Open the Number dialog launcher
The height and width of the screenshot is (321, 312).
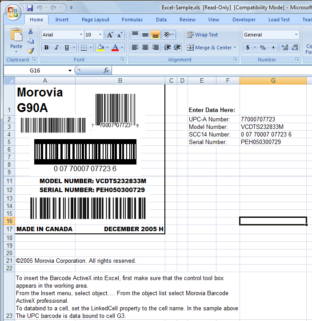(297, 60)
